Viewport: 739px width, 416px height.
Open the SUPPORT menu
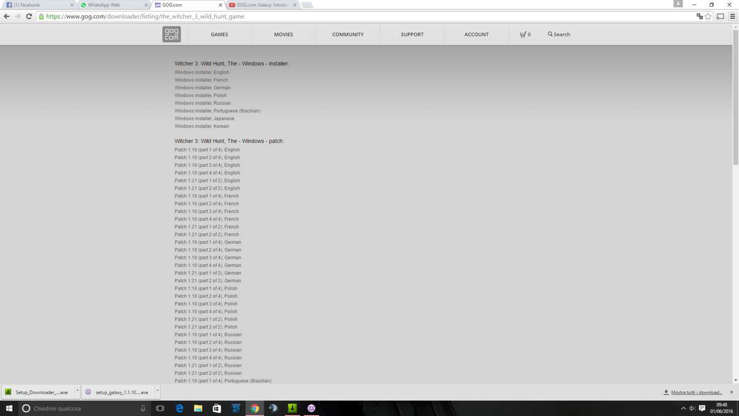412,34
